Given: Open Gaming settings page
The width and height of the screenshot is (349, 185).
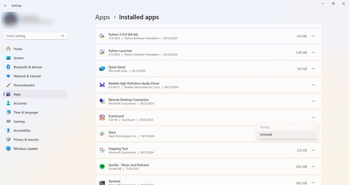Looking at the screenshot, I should [35, 121].
